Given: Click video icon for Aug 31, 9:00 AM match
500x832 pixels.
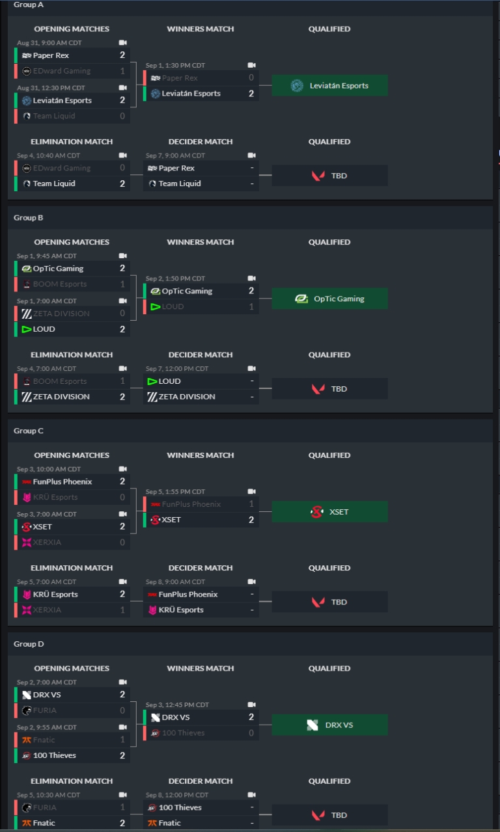Looking at the screenshot, I should pyautogui.click(x=122, y=43).
